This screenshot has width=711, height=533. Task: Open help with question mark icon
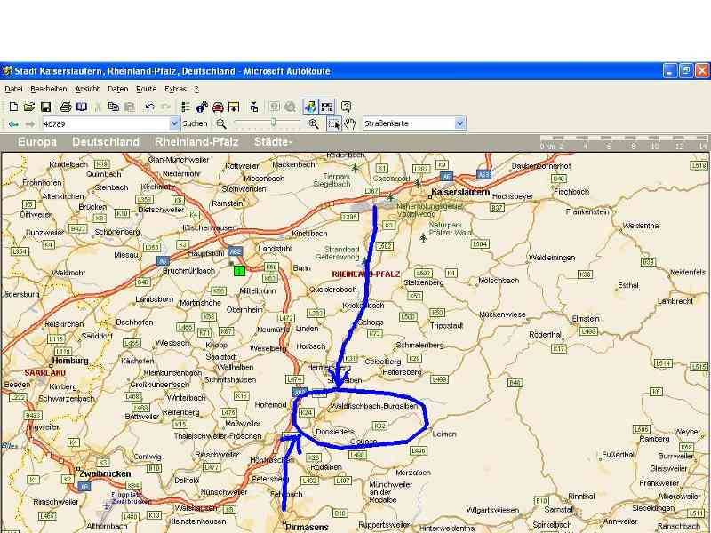346,107
